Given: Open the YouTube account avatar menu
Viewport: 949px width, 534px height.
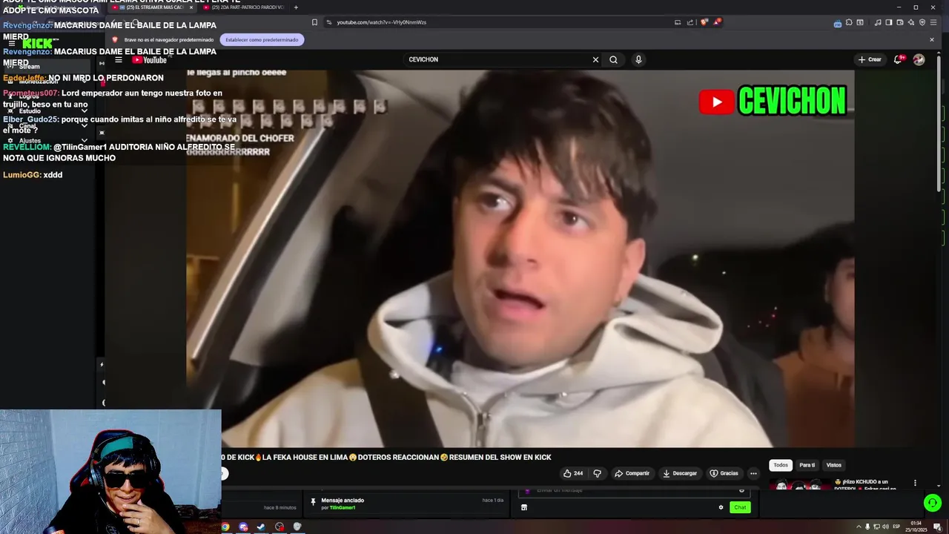Looking at the screenshot, I should click(919, 59).
